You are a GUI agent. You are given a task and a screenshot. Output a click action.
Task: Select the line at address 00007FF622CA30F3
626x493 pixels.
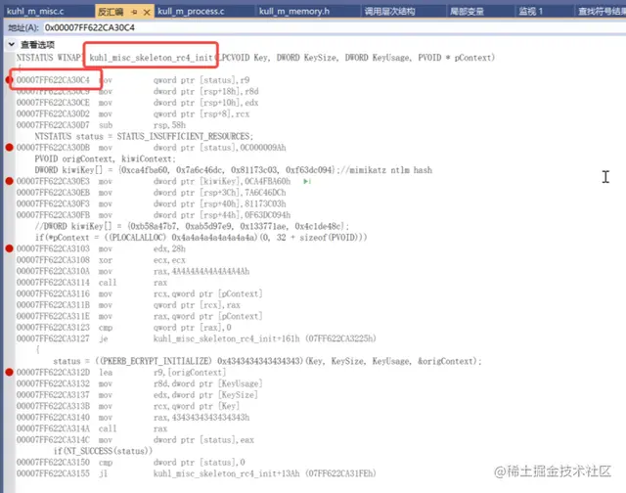click(152, 204)
